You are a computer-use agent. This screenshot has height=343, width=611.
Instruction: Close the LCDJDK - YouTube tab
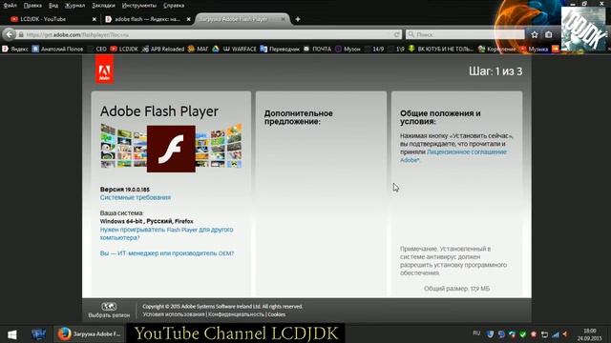(94, 19)
